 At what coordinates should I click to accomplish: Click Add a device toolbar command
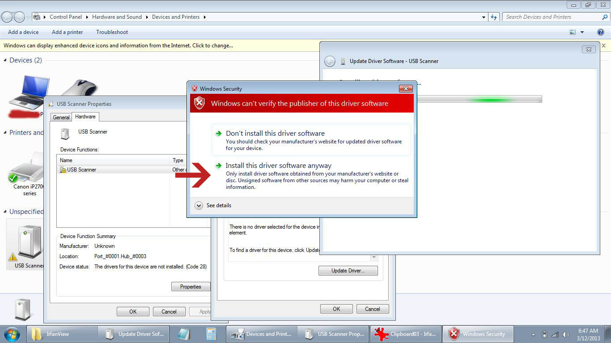point(23,32)
